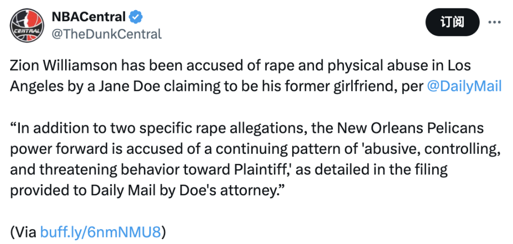Viewport: 513px width, 244px height.
Task: Visit the @TheDunkCentral handle
Action: click(107, 34)
